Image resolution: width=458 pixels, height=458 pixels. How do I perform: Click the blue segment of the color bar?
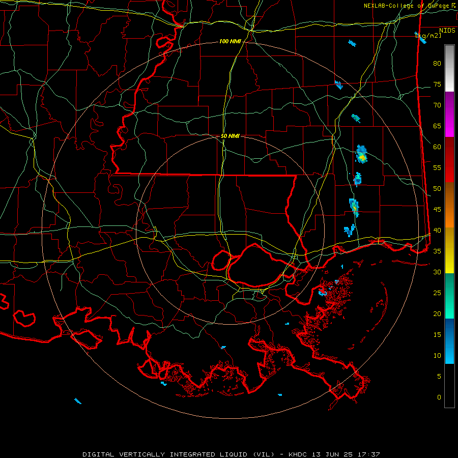(449, 341)
